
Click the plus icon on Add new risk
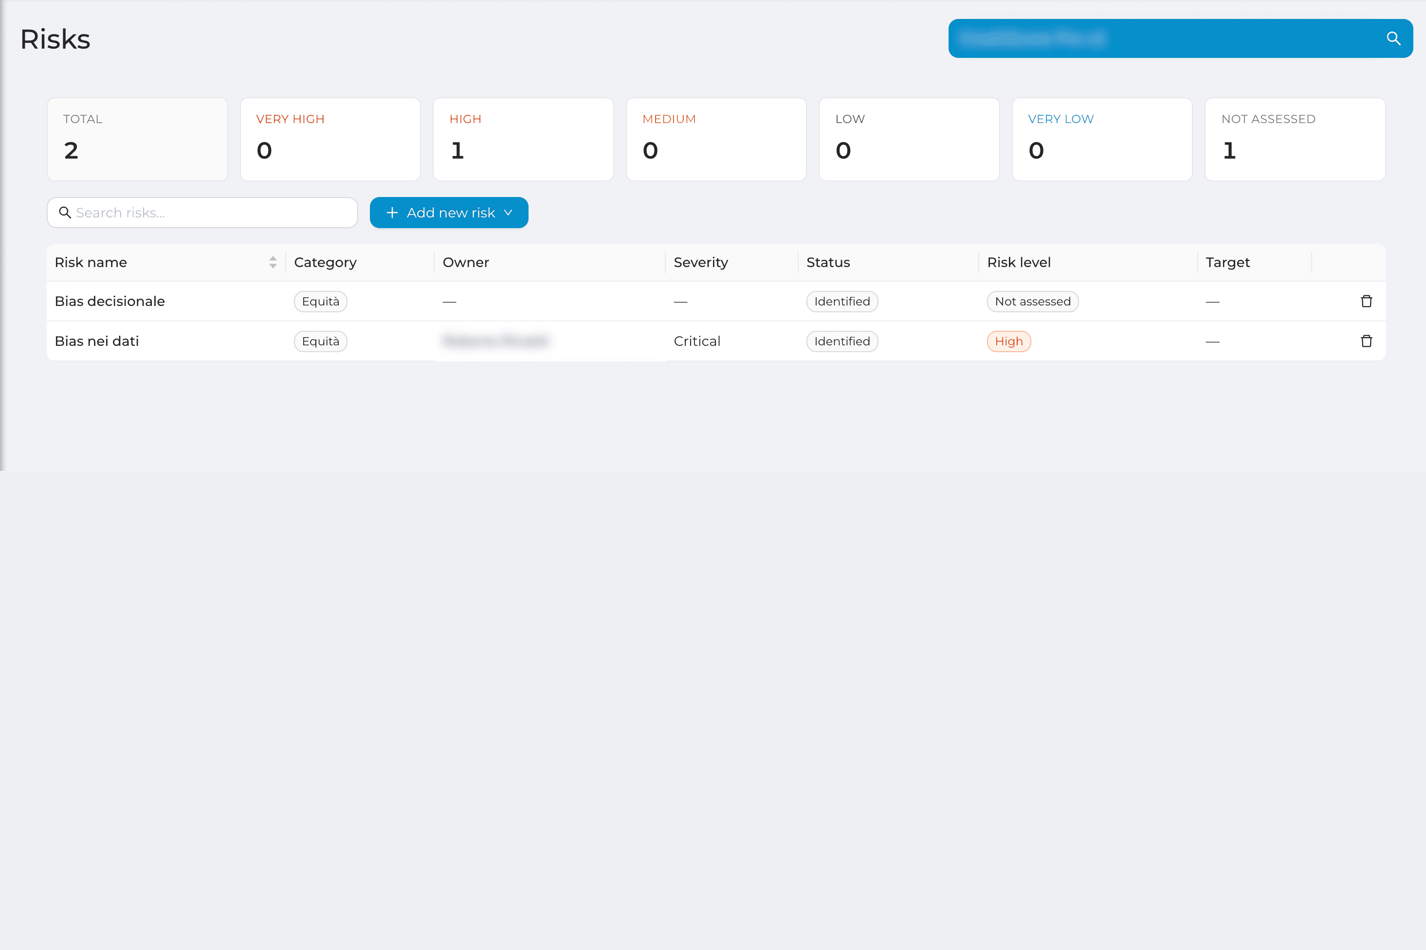point(392,213)
